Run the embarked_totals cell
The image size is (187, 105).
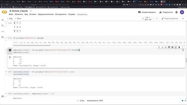click(x=10, y=50)
